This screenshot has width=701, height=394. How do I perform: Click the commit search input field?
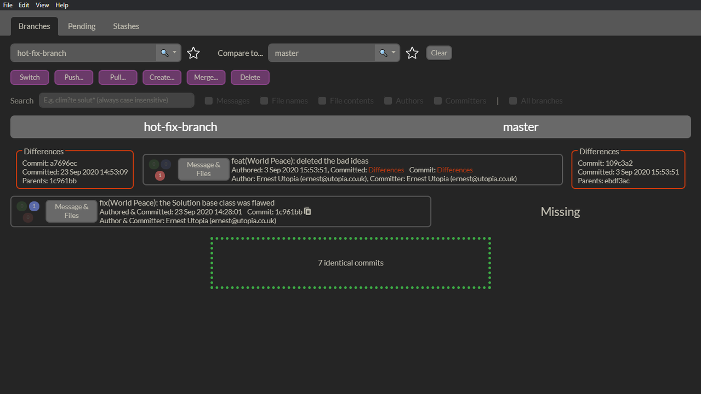click(116, 100)
